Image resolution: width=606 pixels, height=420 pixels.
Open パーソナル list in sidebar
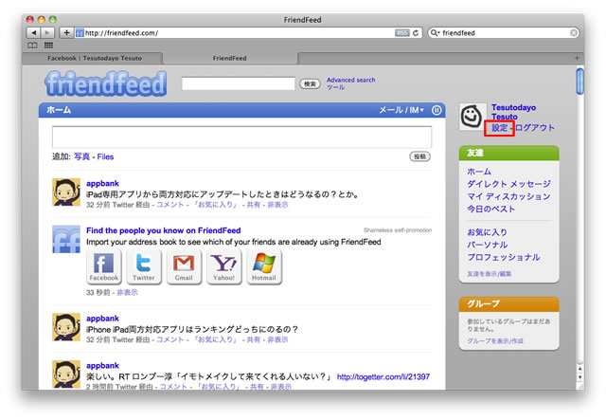pos(488,245)
